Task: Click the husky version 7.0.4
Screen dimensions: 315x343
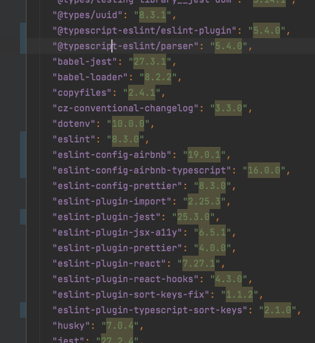Action: [120, 326]
